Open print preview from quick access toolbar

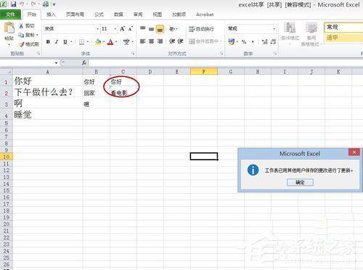(x=46, y=4)
